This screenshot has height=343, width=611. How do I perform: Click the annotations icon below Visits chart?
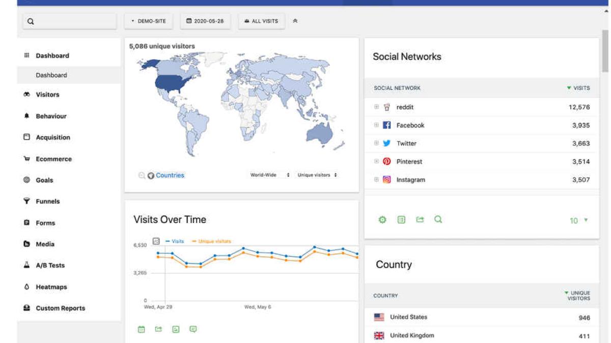point(193,329)
